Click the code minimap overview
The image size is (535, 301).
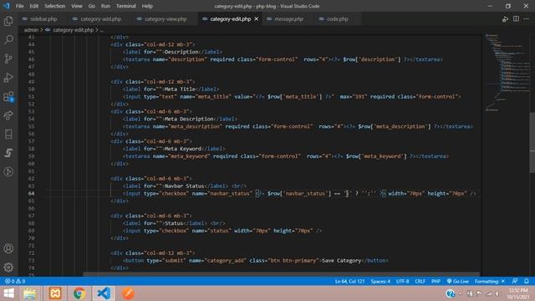[507, 73]
